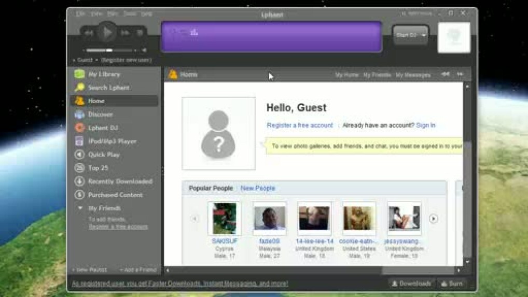Select Quick Play in the sidebar
Viewport: 528px width, 297px height.
(104, 154)
